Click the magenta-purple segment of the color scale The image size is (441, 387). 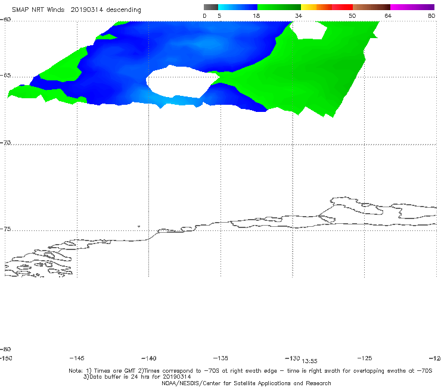click(412, 7)
